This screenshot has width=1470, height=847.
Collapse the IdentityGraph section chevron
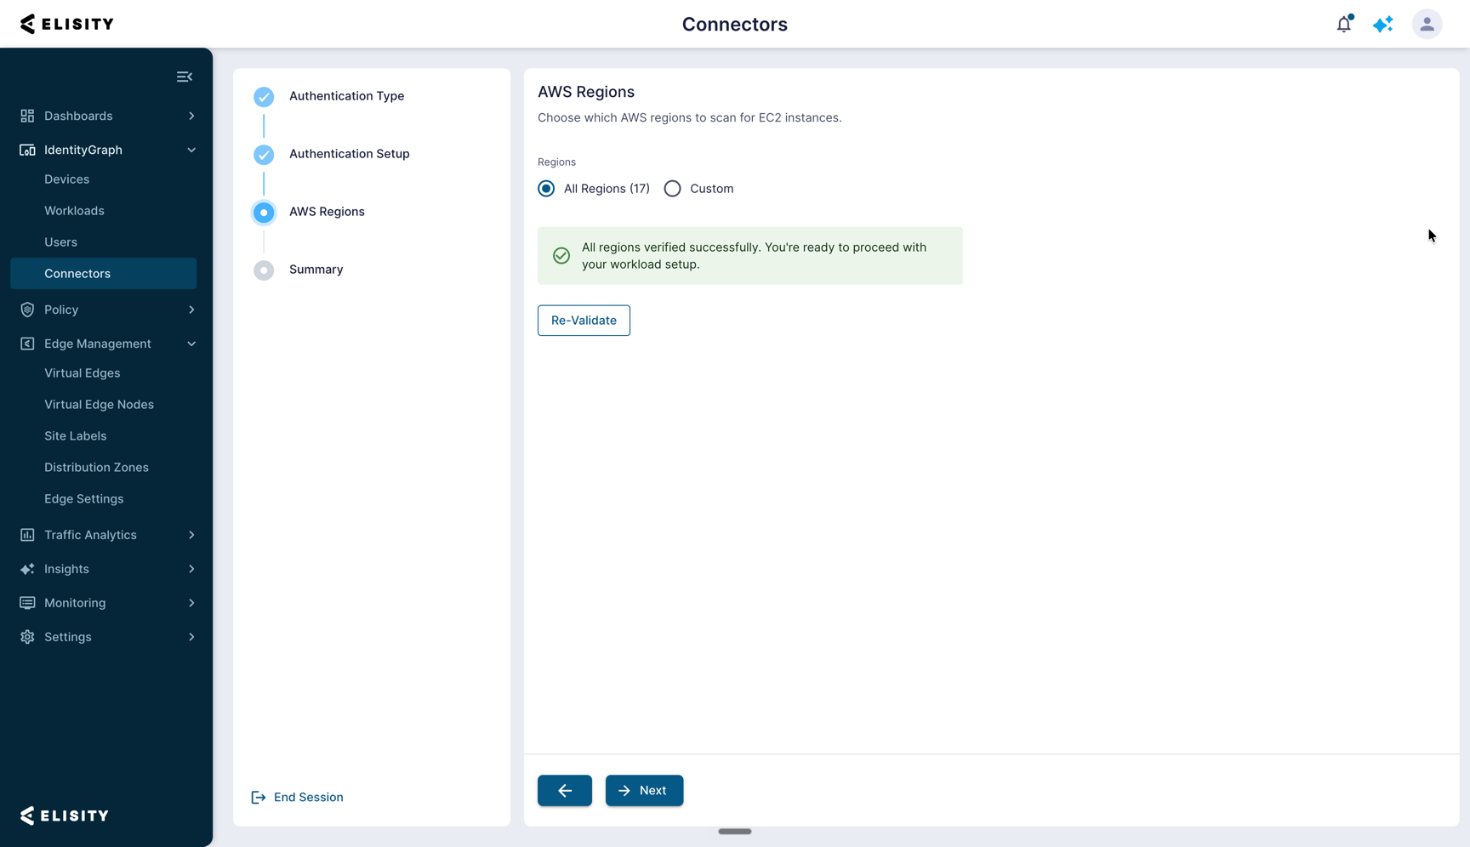[191, 150]
